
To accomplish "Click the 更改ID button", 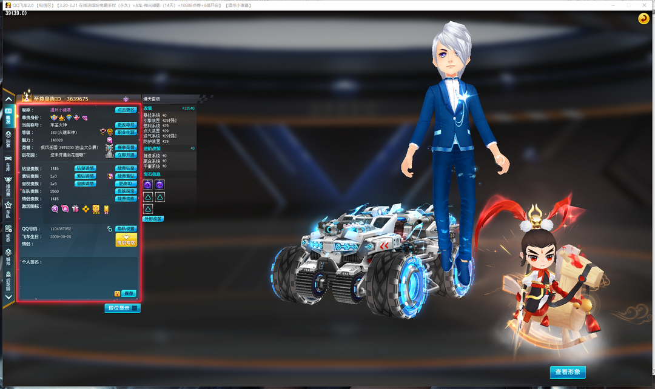I will [126, 184].
